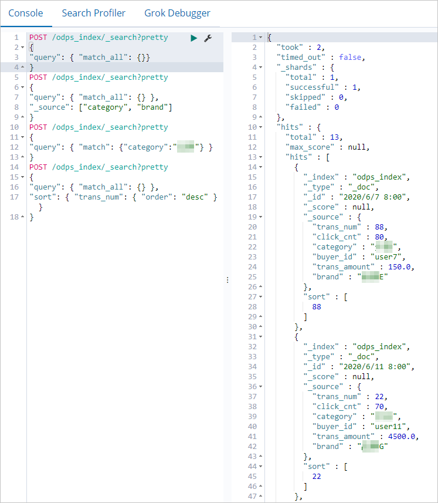The width and height of the screenshot is (438, 503).
Task: Collapse first hit object at output line 14
Action: tap(260, 167)
